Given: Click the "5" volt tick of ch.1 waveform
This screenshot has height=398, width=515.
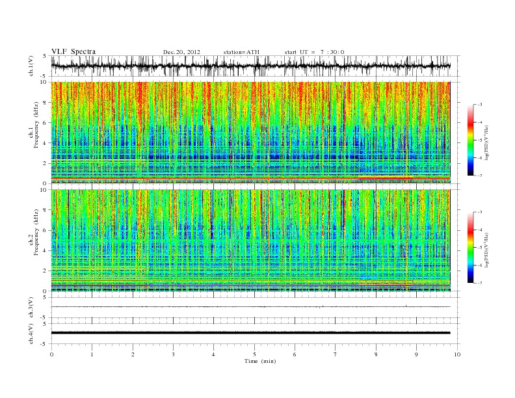Looking at the screenshot, I should point(45,56).
